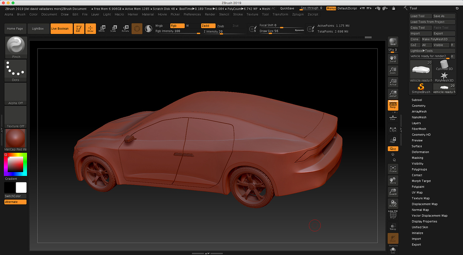Toggle Perspective Persp view
This screenshot has height=255, width=463.
(x=393, y=105)
